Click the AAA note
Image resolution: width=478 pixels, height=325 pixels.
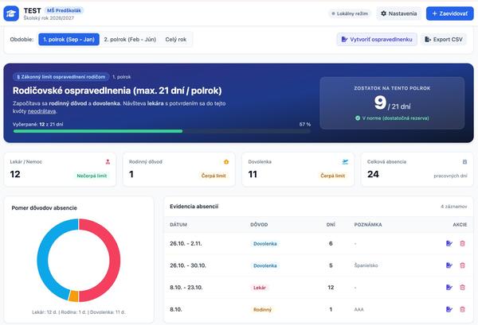click(358, 309)
